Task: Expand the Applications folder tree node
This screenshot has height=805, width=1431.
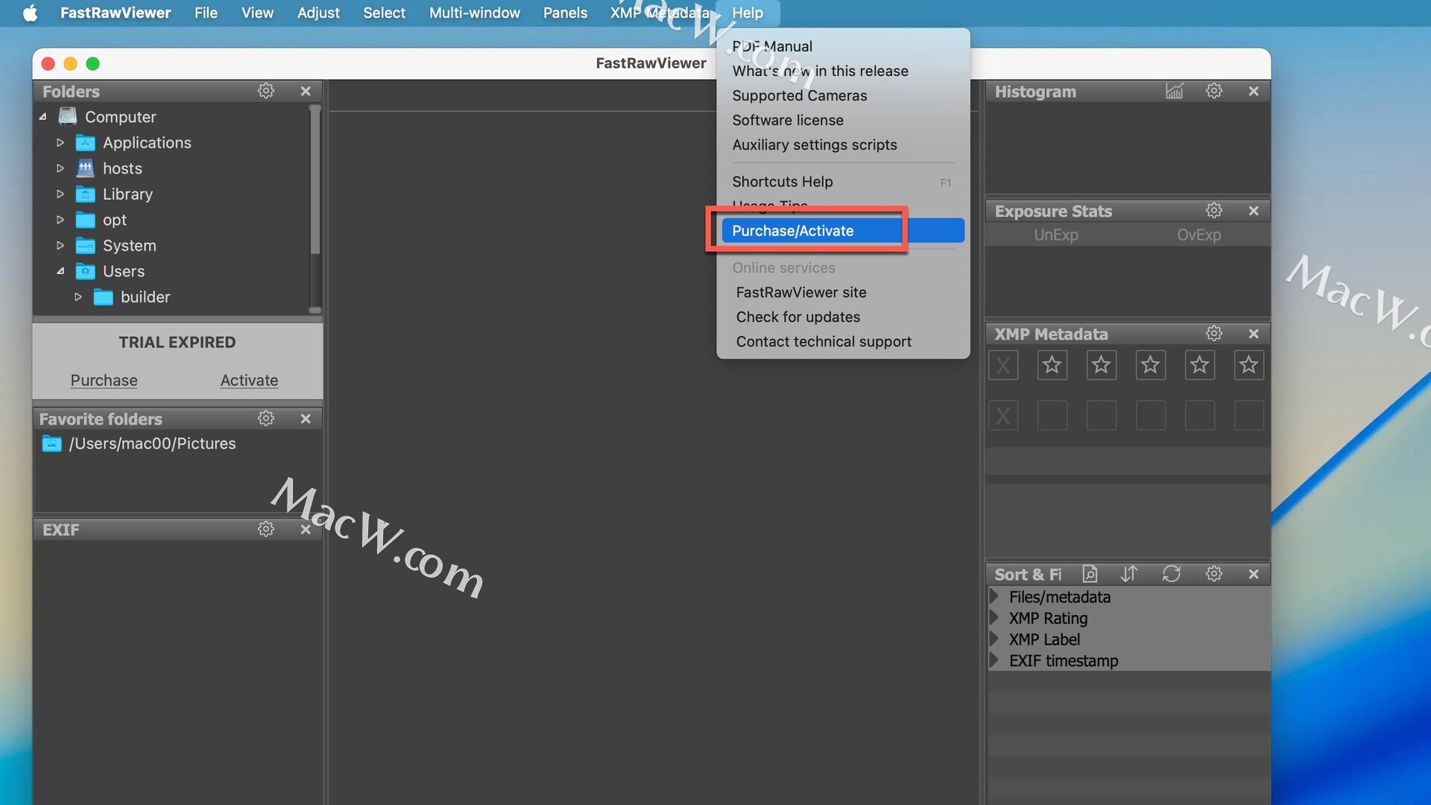Action: 60,142
